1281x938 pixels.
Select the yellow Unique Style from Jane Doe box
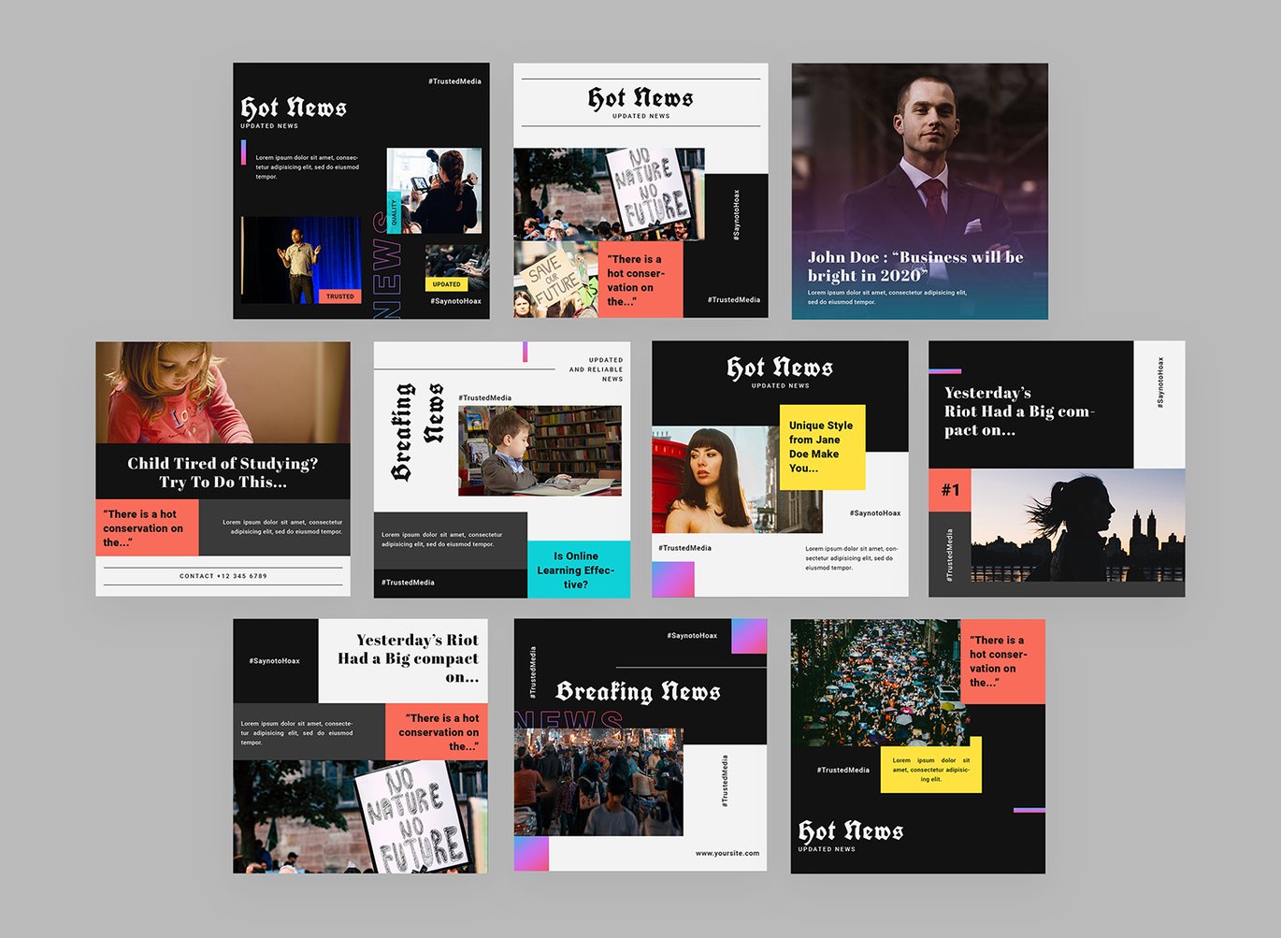(x=822, y=447)
